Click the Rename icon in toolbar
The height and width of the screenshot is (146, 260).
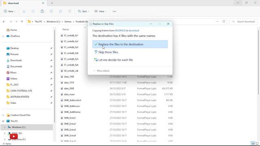(x=52, y=11)
